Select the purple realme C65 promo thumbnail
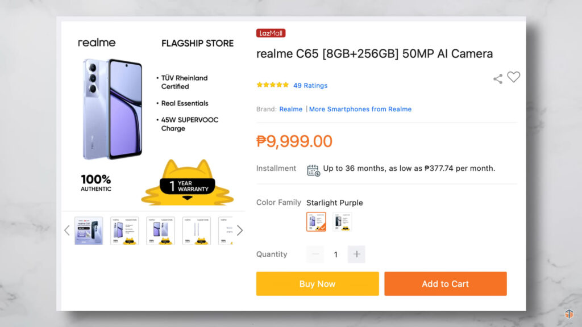The image size is (582, 327). pyautogui.click(x=89, y=230)
